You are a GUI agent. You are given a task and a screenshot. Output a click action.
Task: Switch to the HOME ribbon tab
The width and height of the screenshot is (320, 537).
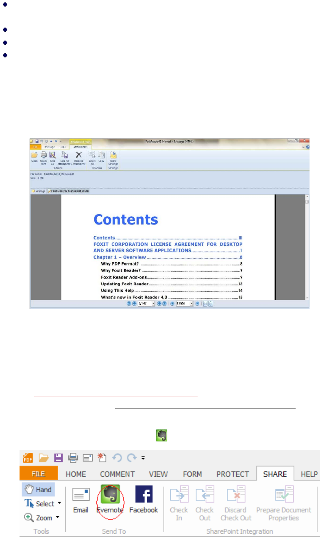[76, 474]
